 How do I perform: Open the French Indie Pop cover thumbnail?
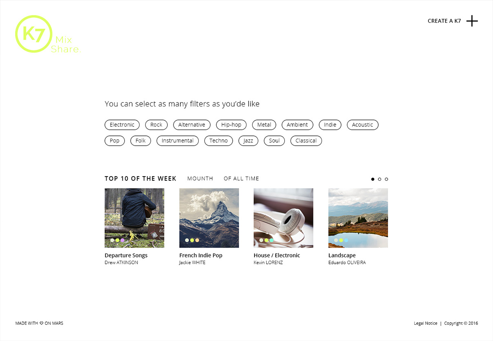[x=209, y=218]
